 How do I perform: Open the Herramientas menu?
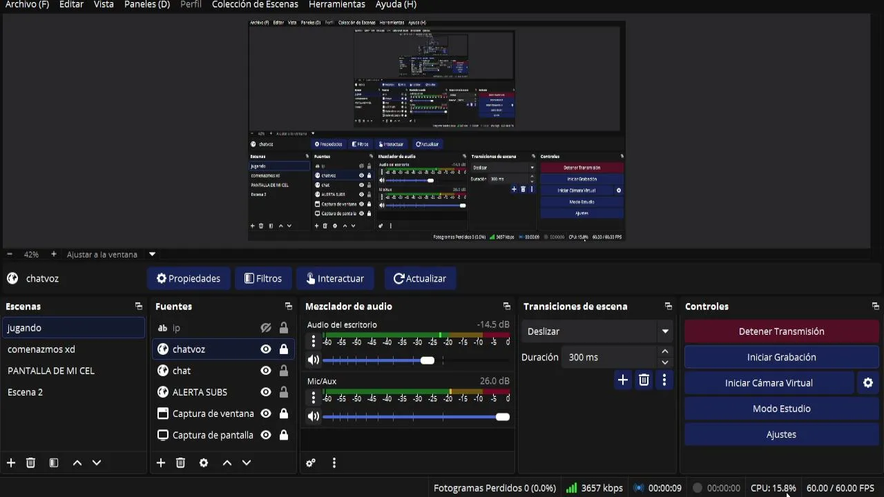337,5
